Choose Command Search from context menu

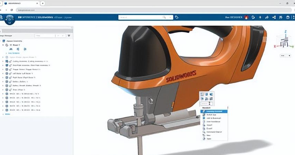pyautogui.click(x=214, y=132)
